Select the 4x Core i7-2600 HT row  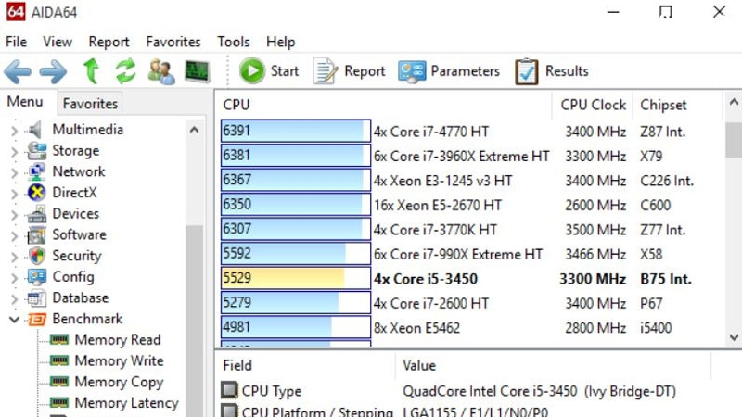pos(471,303)
